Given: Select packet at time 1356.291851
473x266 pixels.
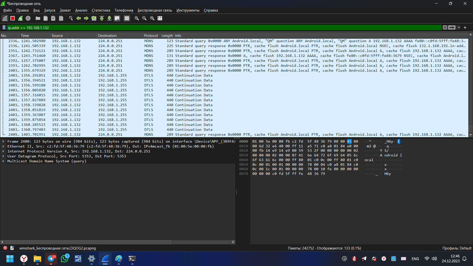Looking at the screenshot, I should pos(234,75).
